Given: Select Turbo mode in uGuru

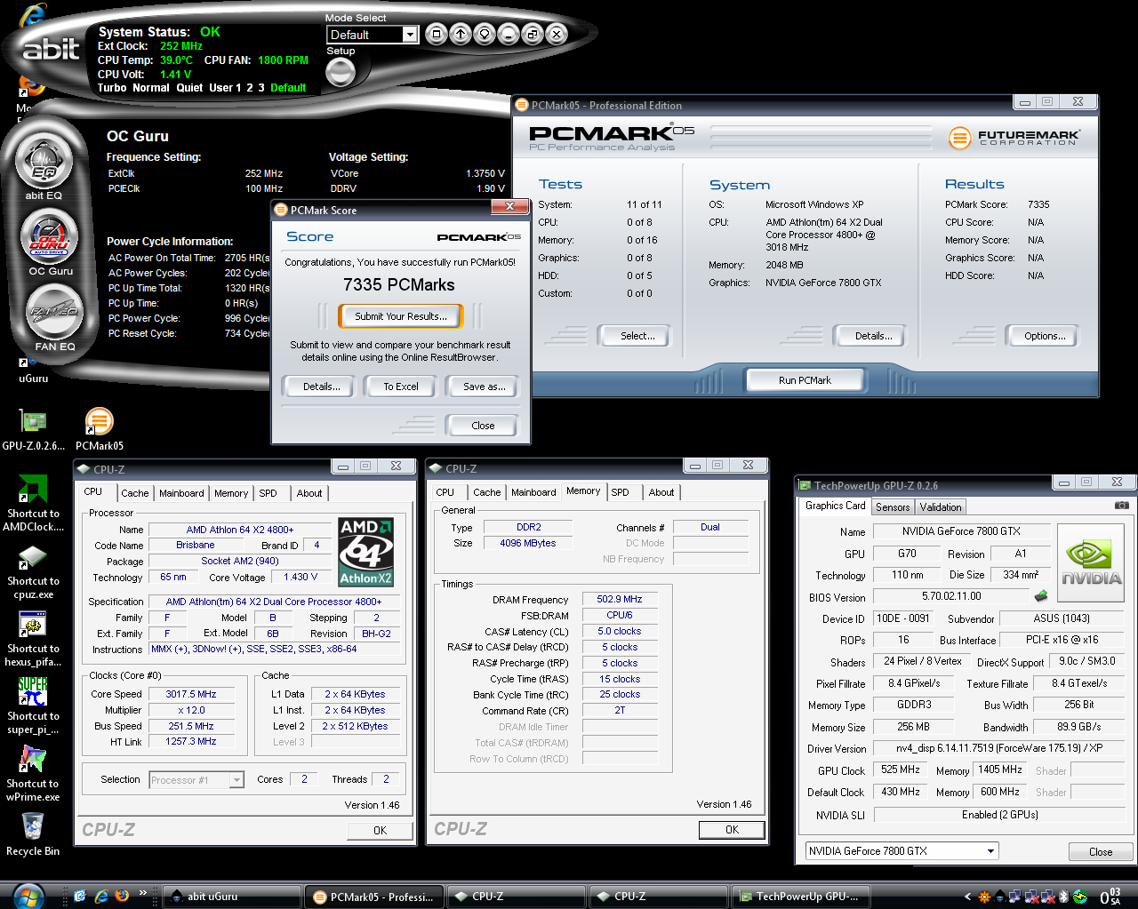Looking at the screenshot, I should tap(112, 88).
